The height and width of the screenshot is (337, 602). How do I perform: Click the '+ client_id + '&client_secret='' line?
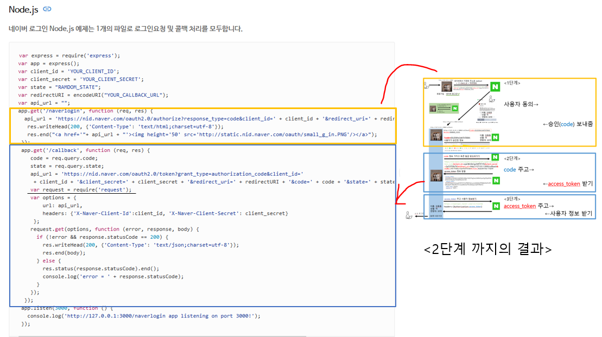[x=214, y=182]
